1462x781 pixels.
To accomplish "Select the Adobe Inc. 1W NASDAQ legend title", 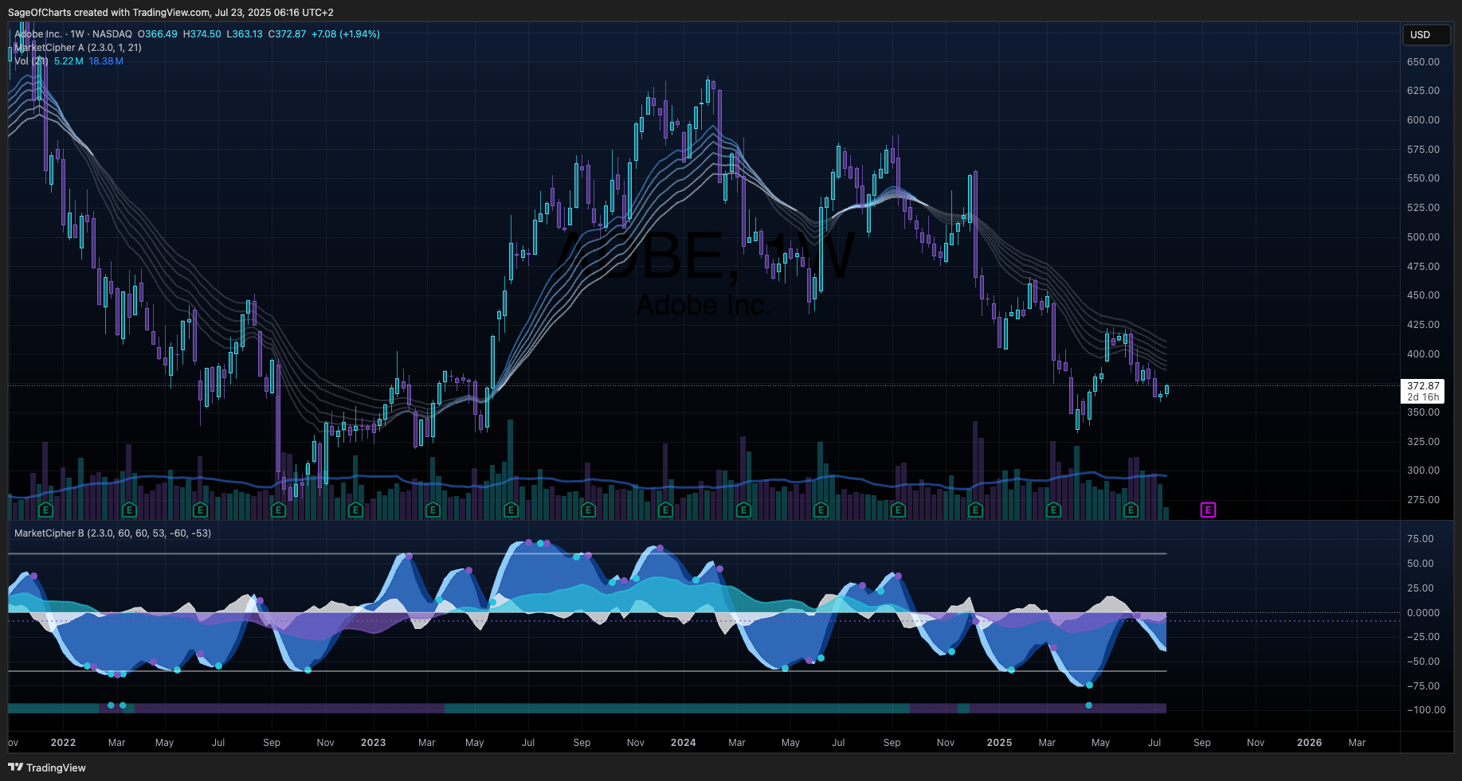I will [x=73, y=34].
